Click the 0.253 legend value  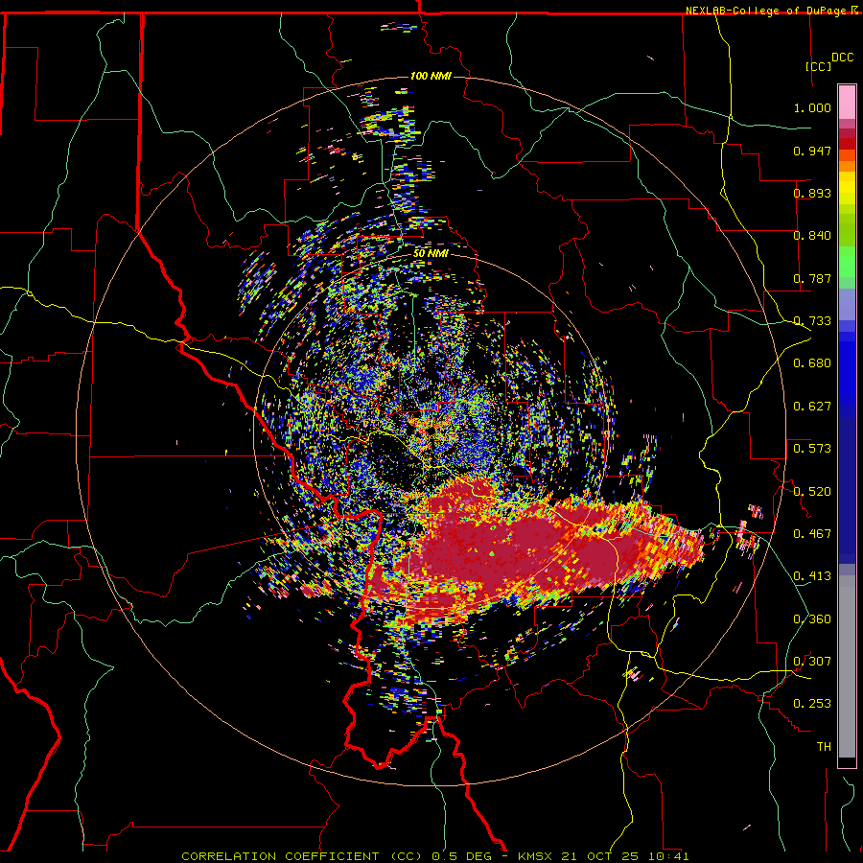[x=812, y=704]
